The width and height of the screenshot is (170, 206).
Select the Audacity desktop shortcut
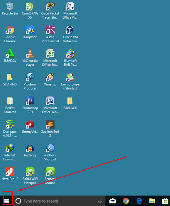[30, 151]
